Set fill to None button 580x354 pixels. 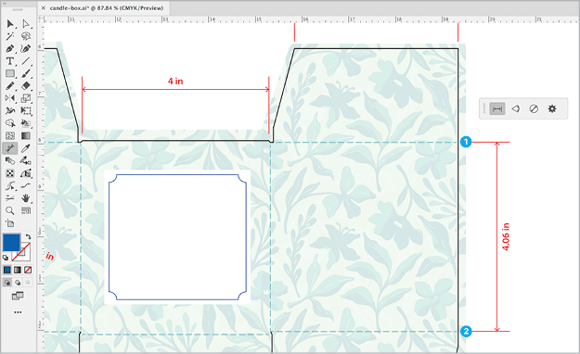[x=28, y=270]
